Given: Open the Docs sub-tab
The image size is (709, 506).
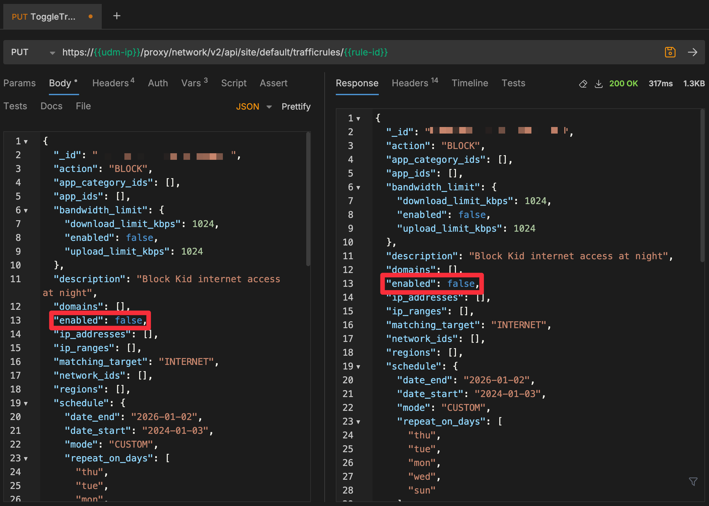Looking at the screenshot, I should coord(51,106).
